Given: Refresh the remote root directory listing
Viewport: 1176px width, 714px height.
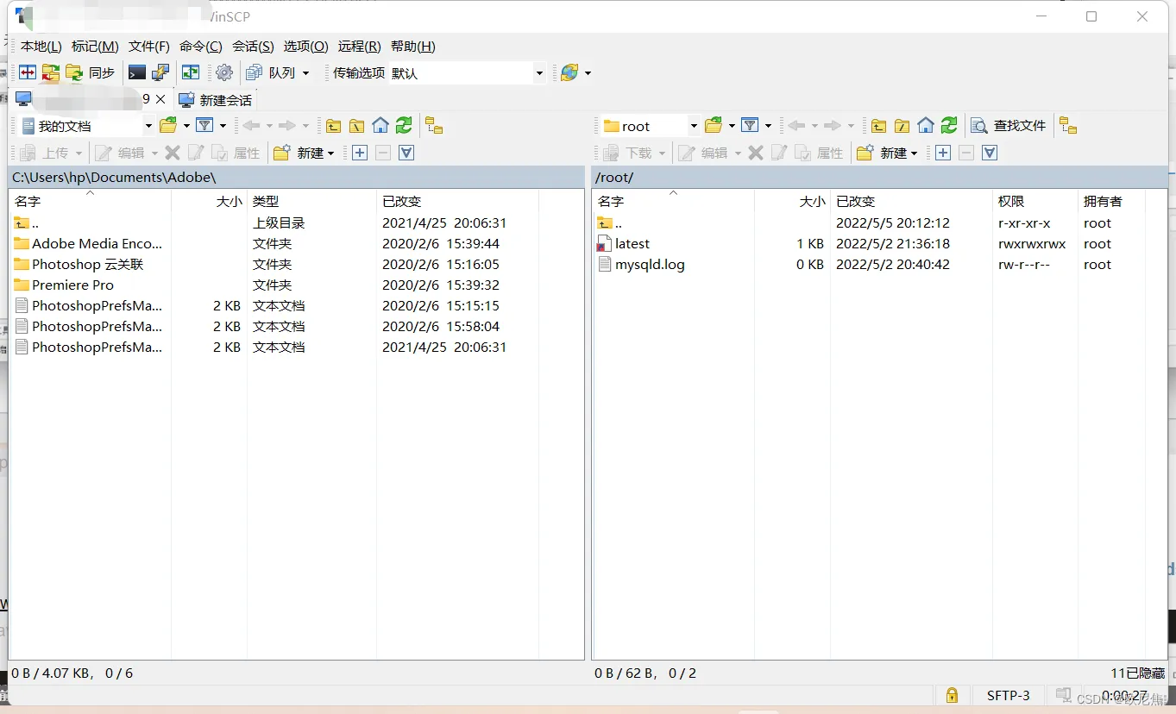Looking at the screenshot, I should click(x=949, y=125).
